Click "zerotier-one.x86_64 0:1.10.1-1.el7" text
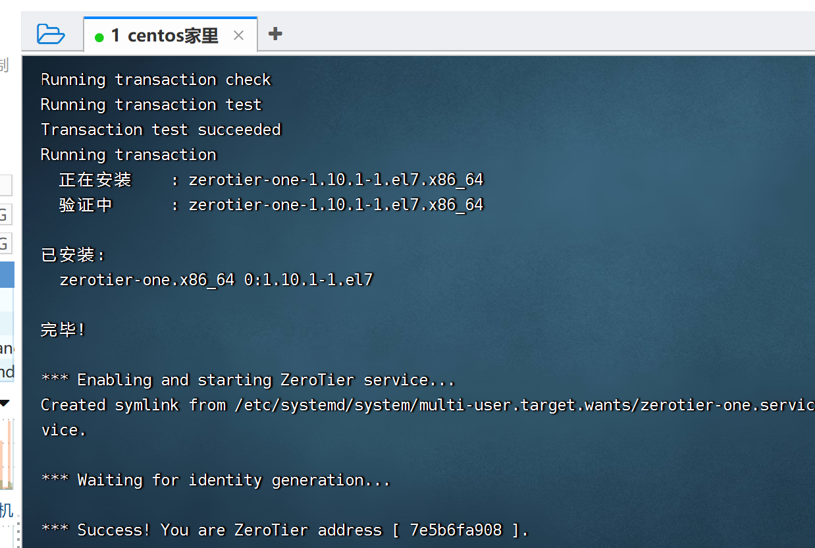 pyautogui.click(x=217, y=280)
